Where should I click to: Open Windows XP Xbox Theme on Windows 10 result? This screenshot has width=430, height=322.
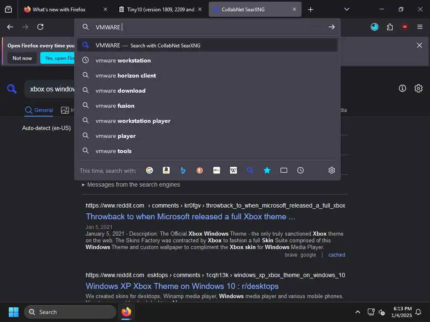(x=182, y=286)
